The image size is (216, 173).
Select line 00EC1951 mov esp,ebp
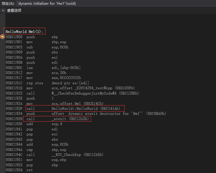pos(36,160)
